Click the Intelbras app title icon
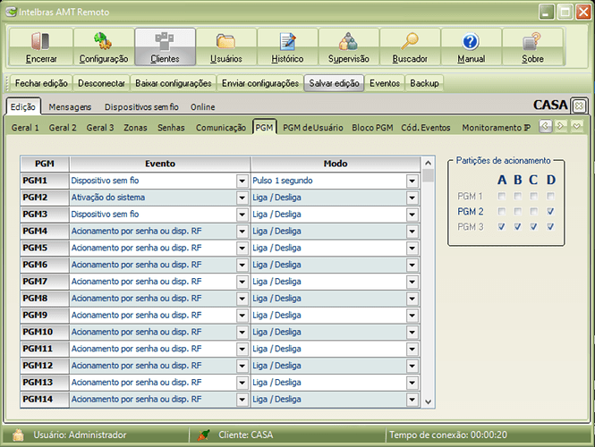This screenshot has width=595, height=447. pyautogui.click(x=11, y=12)
